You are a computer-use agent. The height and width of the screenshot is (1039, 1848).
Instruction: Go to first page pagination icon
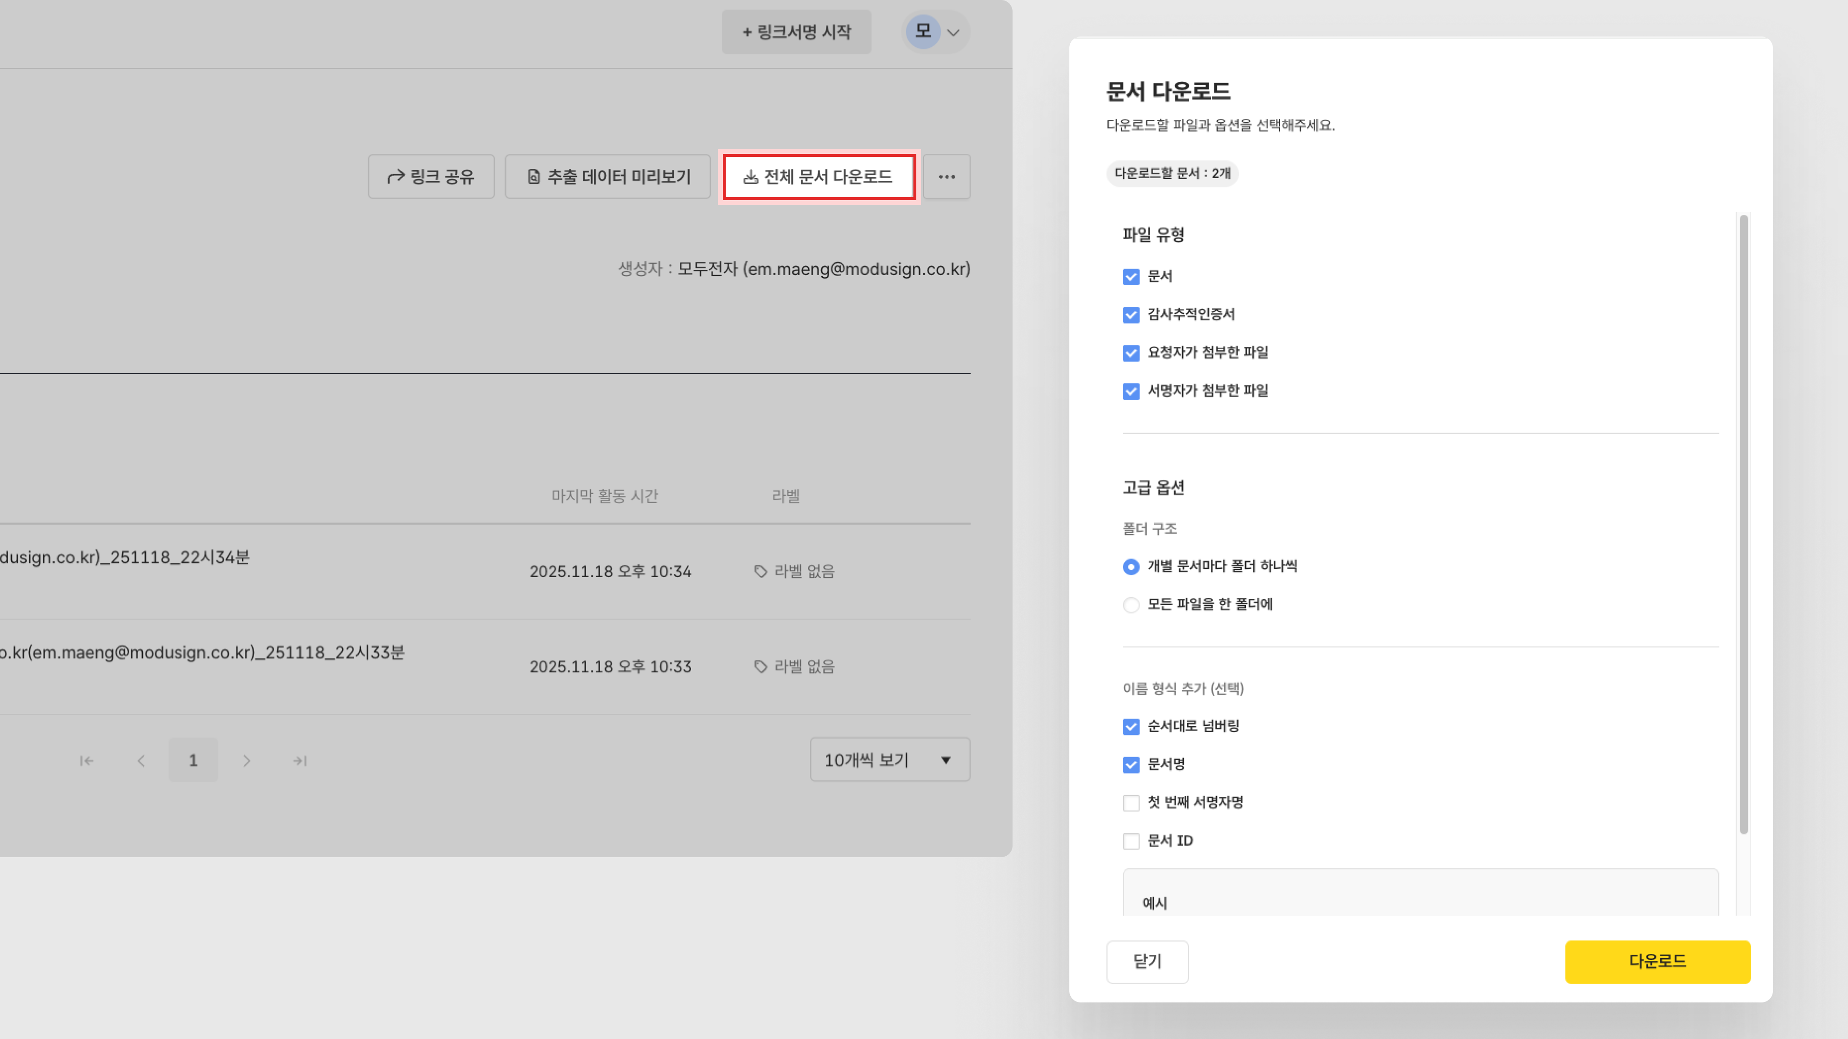pos(87,761)
